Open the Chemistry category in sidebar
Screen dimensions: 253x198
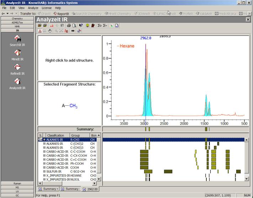[17, 18]
